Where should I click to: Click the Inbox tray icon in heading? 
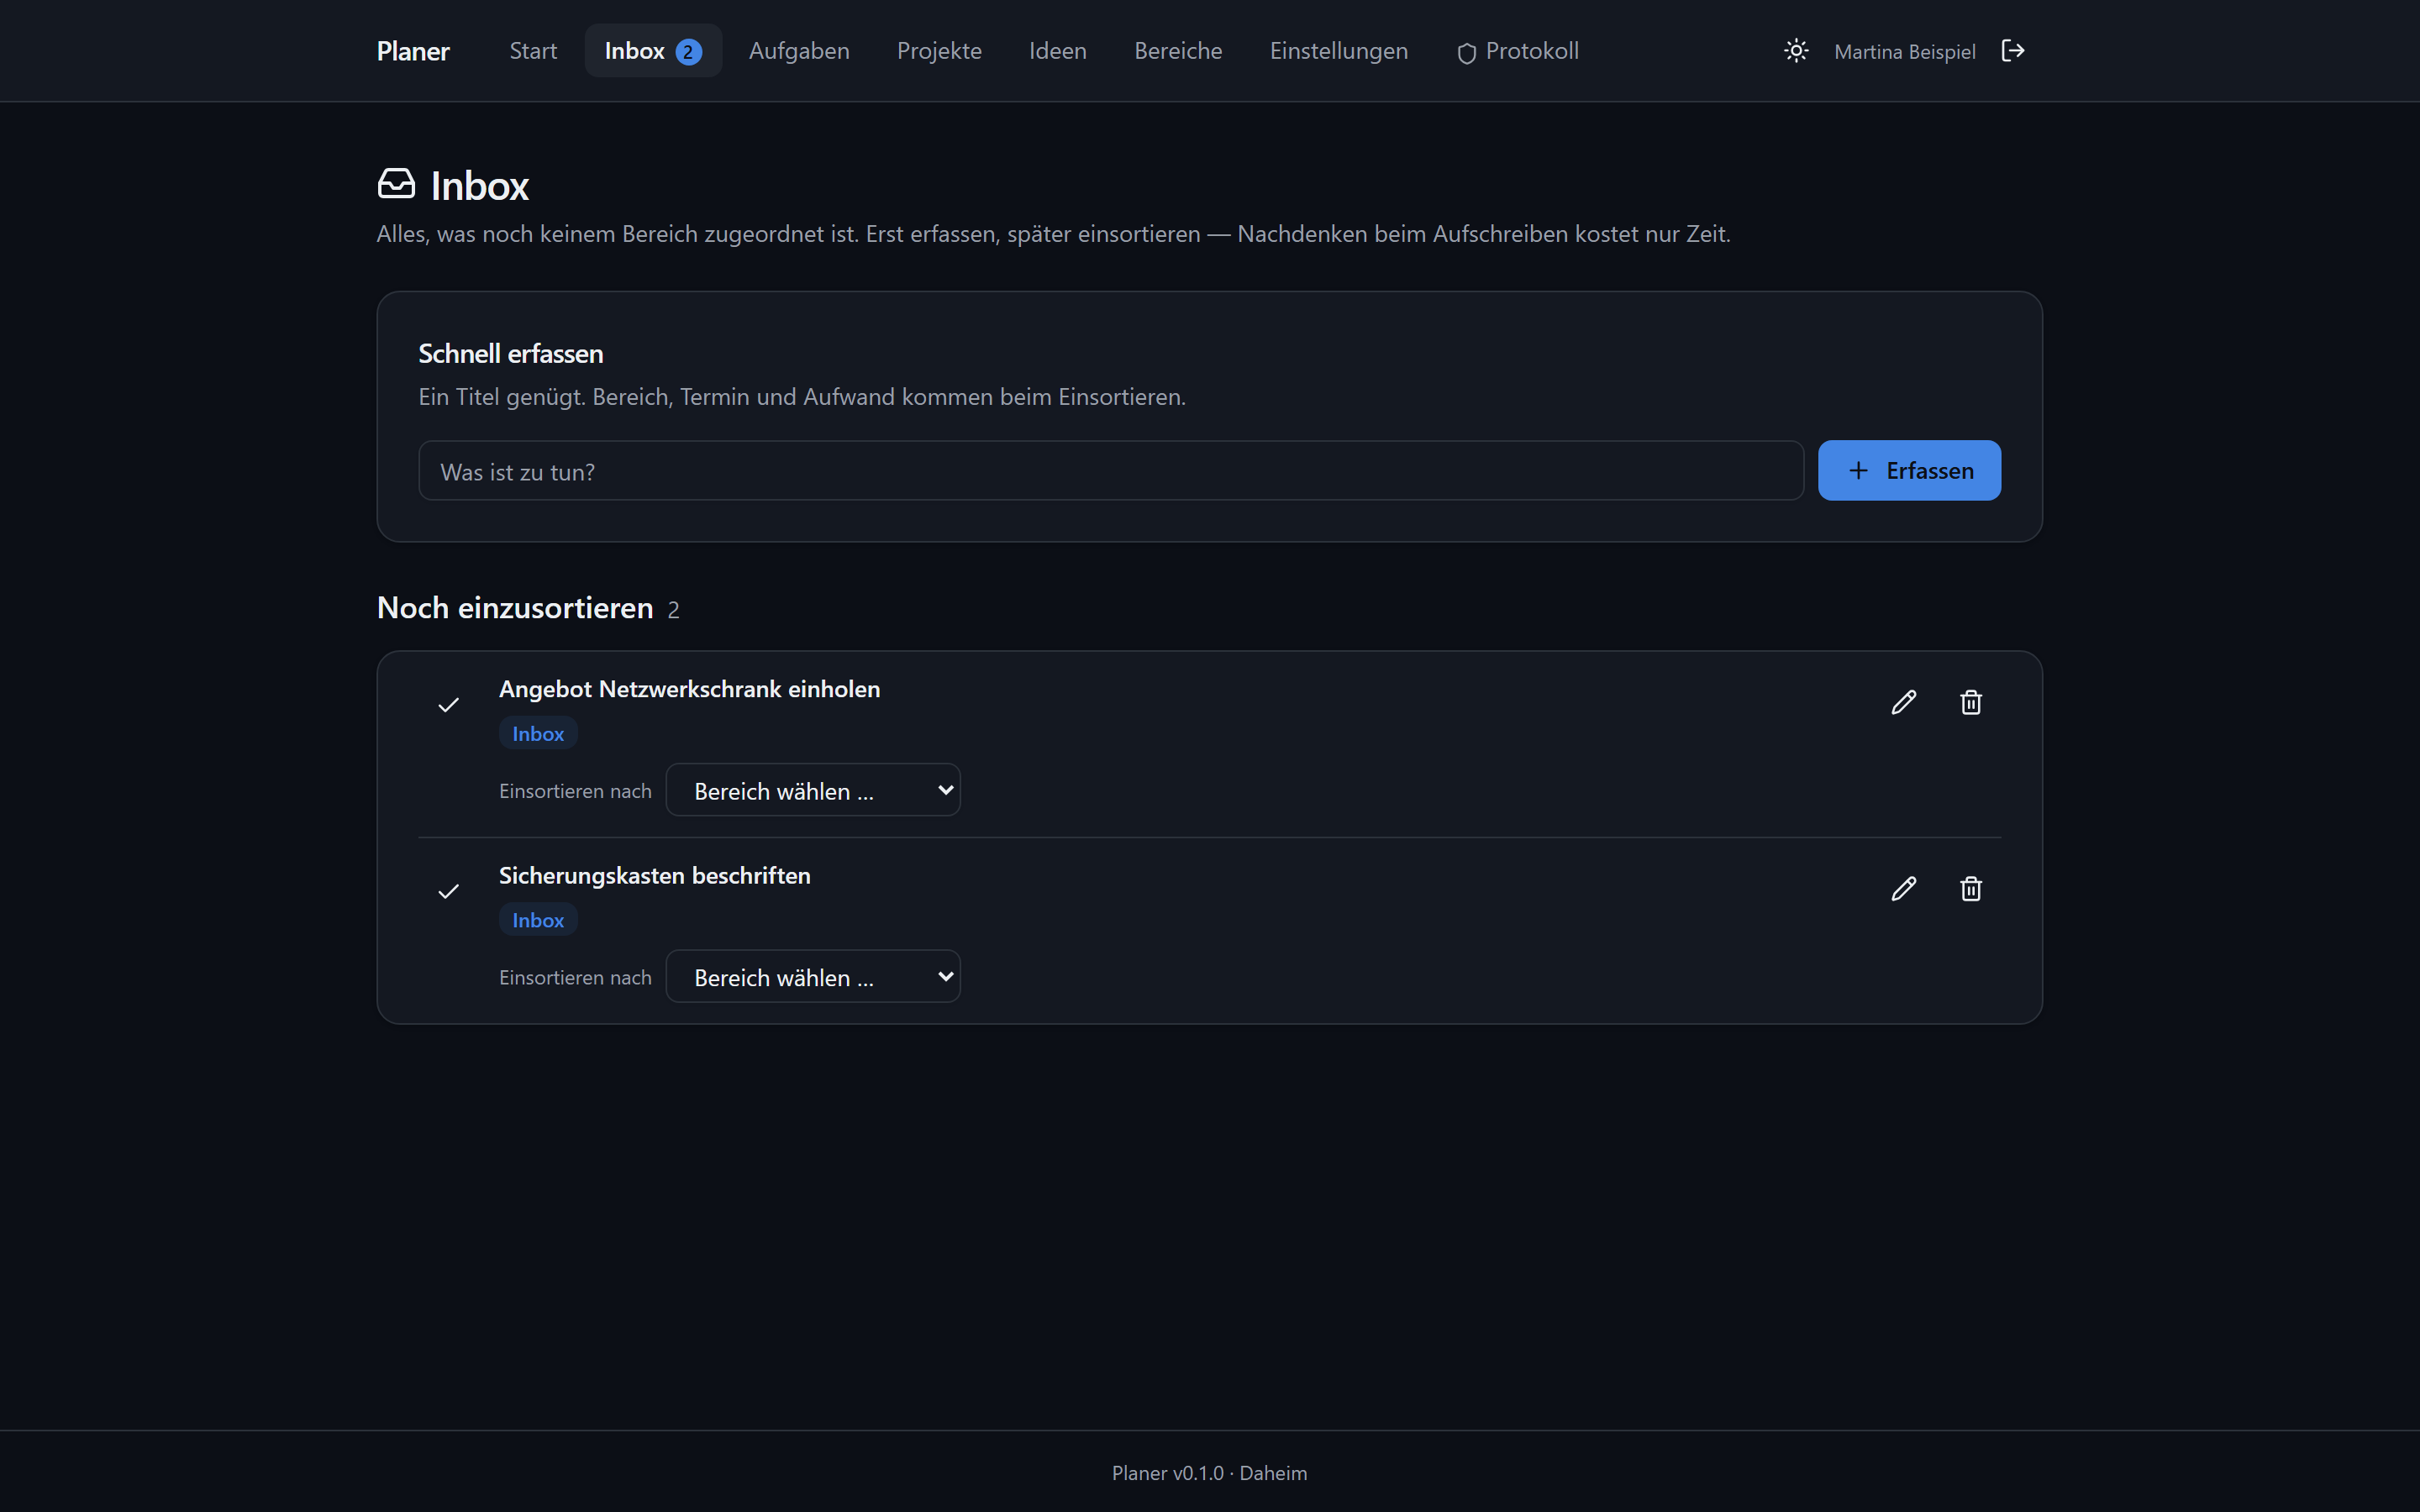[397, 184]
